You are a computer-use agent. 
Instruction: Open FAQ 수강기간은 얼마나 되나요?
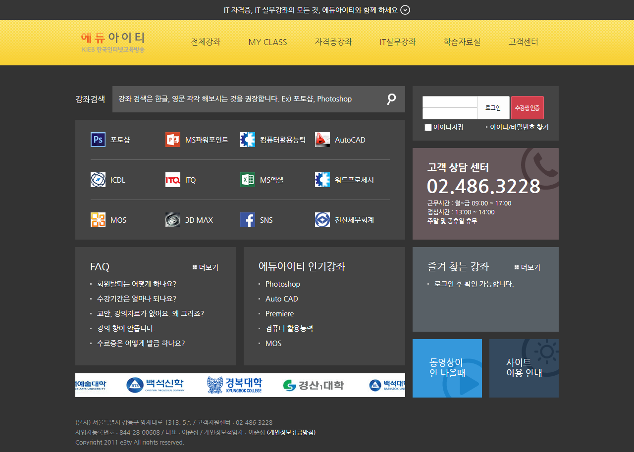click(137, 299)
